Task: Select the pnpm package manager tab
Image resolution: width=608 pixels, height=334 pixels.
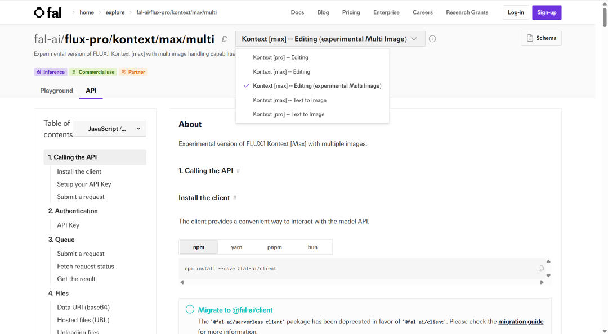Action: [275, 247]
